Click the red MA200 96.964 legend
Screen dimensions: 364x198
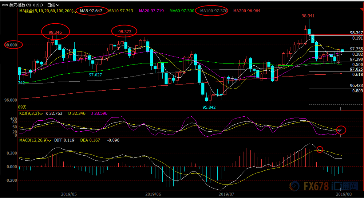pos(247,11)
